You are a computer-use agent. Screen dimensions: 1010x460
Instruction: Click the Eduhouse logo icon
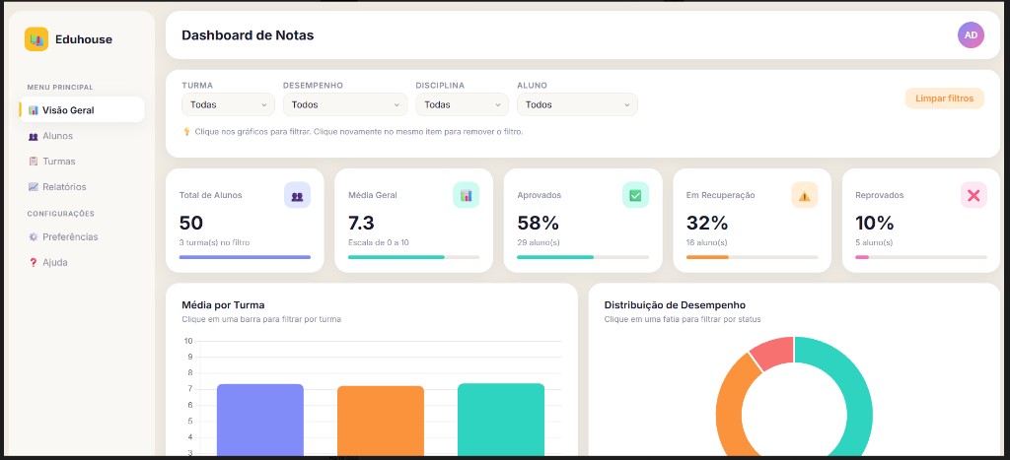(36, 39)
